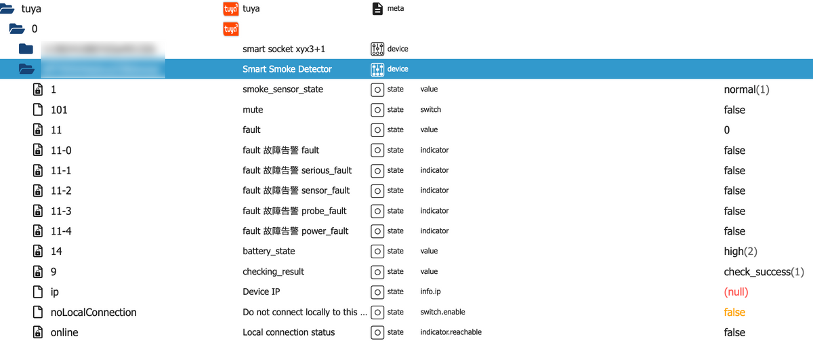
Task: Select the ip object row
Action: coord(406,292)
